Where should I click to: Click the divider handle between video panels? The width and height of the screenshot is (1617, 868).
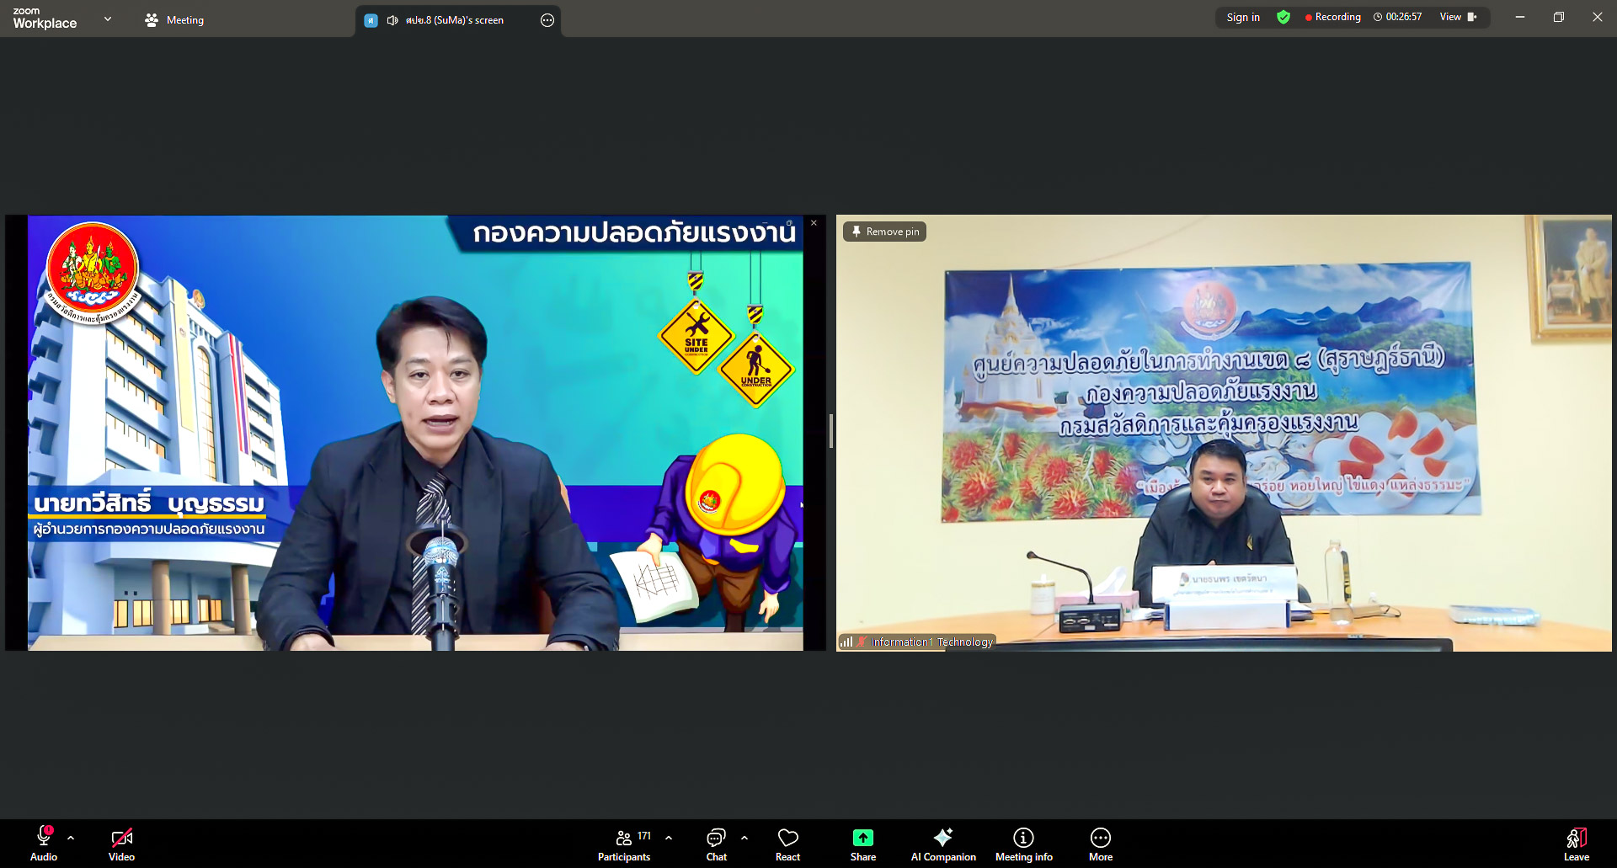coord(831,431)
